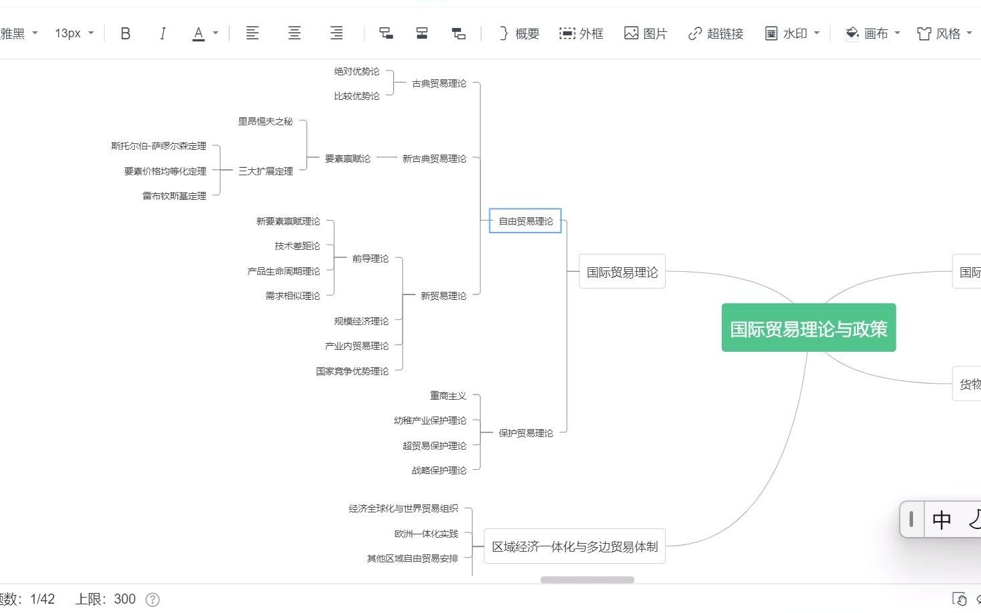Insert child topic icon
The image size is (981, 613).
click(386, 33)
